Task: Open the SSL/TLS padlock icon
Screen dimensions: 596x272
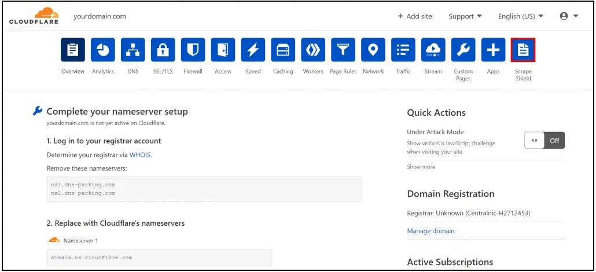Action: pos(163,50)
